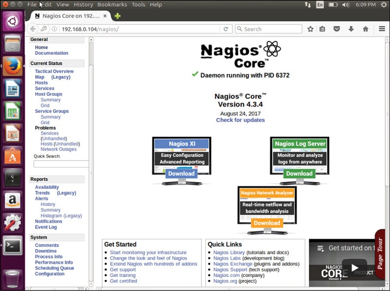Open Tactical Overview in the sidebar

point(54,72)
